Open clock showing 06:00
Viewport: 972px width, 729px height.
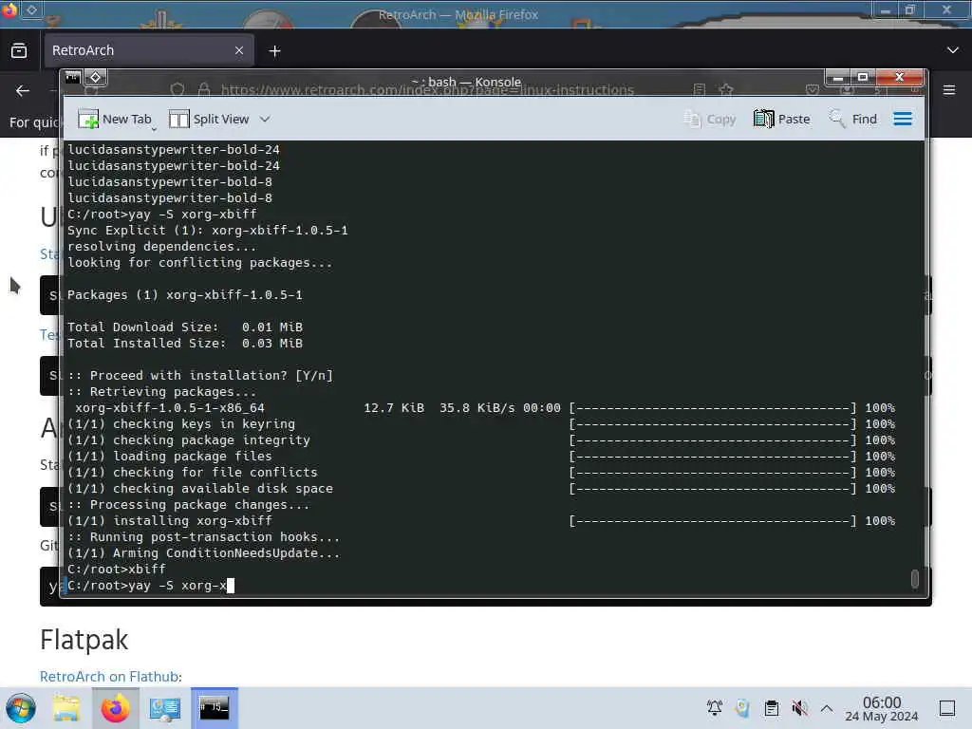tap(882, 708)
